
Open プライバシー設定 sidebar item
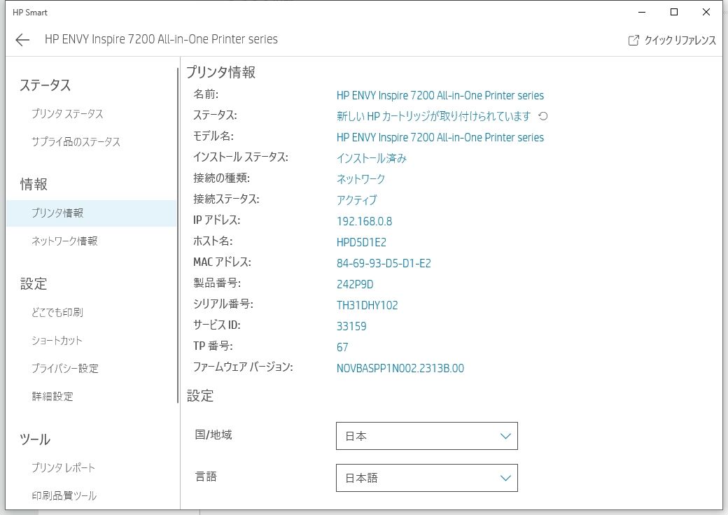(65, 368)
